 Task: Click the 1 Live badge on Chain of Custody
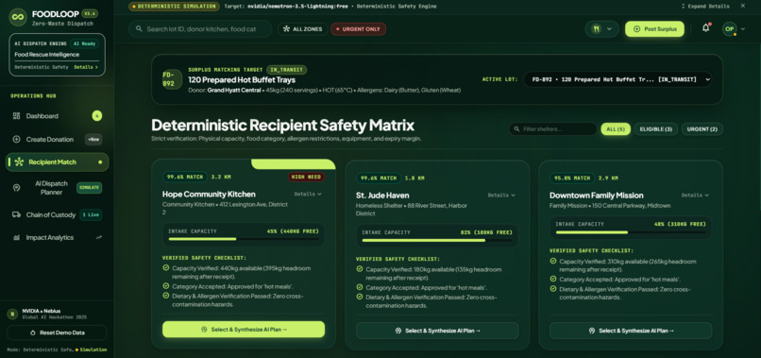tap(91, 214)
